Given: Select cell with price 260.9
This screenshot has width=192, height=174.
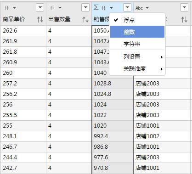Looking at the screenshot, I should pos(23,62).
